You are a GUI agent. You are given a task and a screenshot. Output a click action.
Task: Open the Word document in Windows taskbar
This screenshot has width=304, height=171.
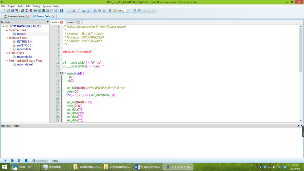click(148, 167)
